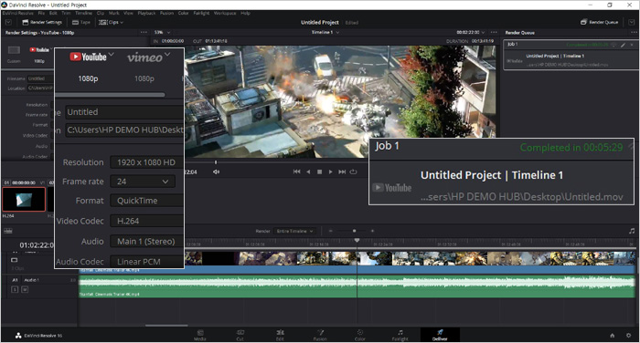This screenshot has height=343, width=640.
Task: Click the DURATION timecode value
Action: pos(483,41)
